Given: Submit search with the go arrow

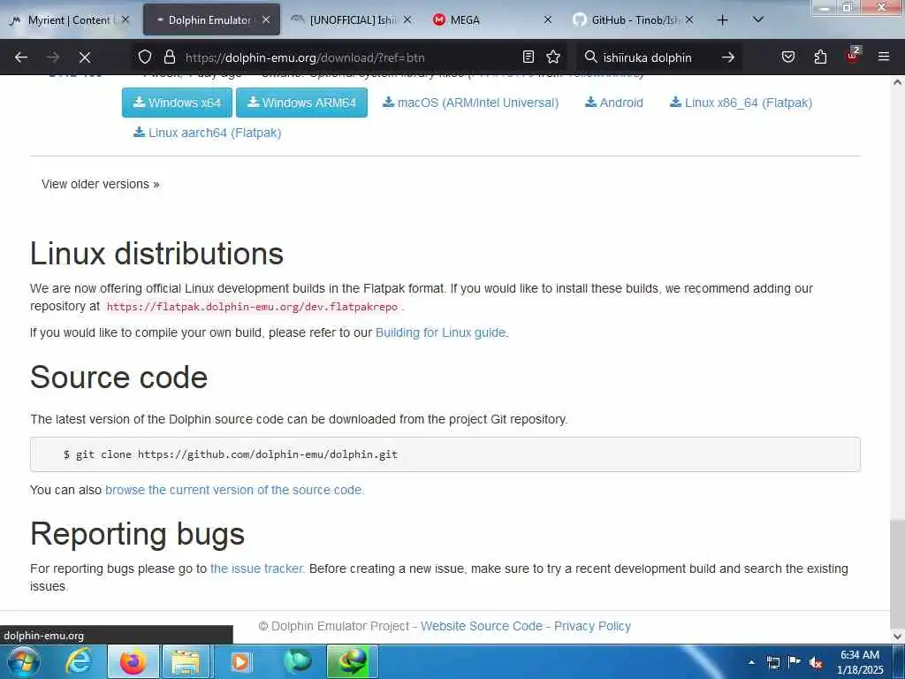Looking at the screenshot, I should coord(728,57).
